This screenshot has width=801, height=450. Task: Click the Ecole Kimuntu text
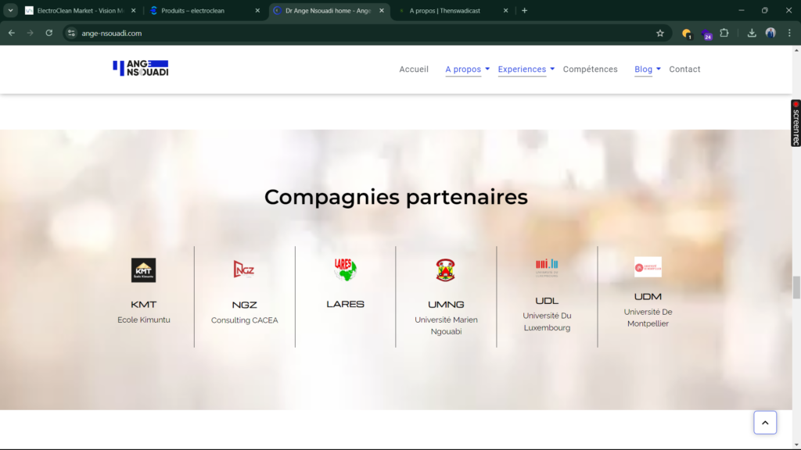144,320
